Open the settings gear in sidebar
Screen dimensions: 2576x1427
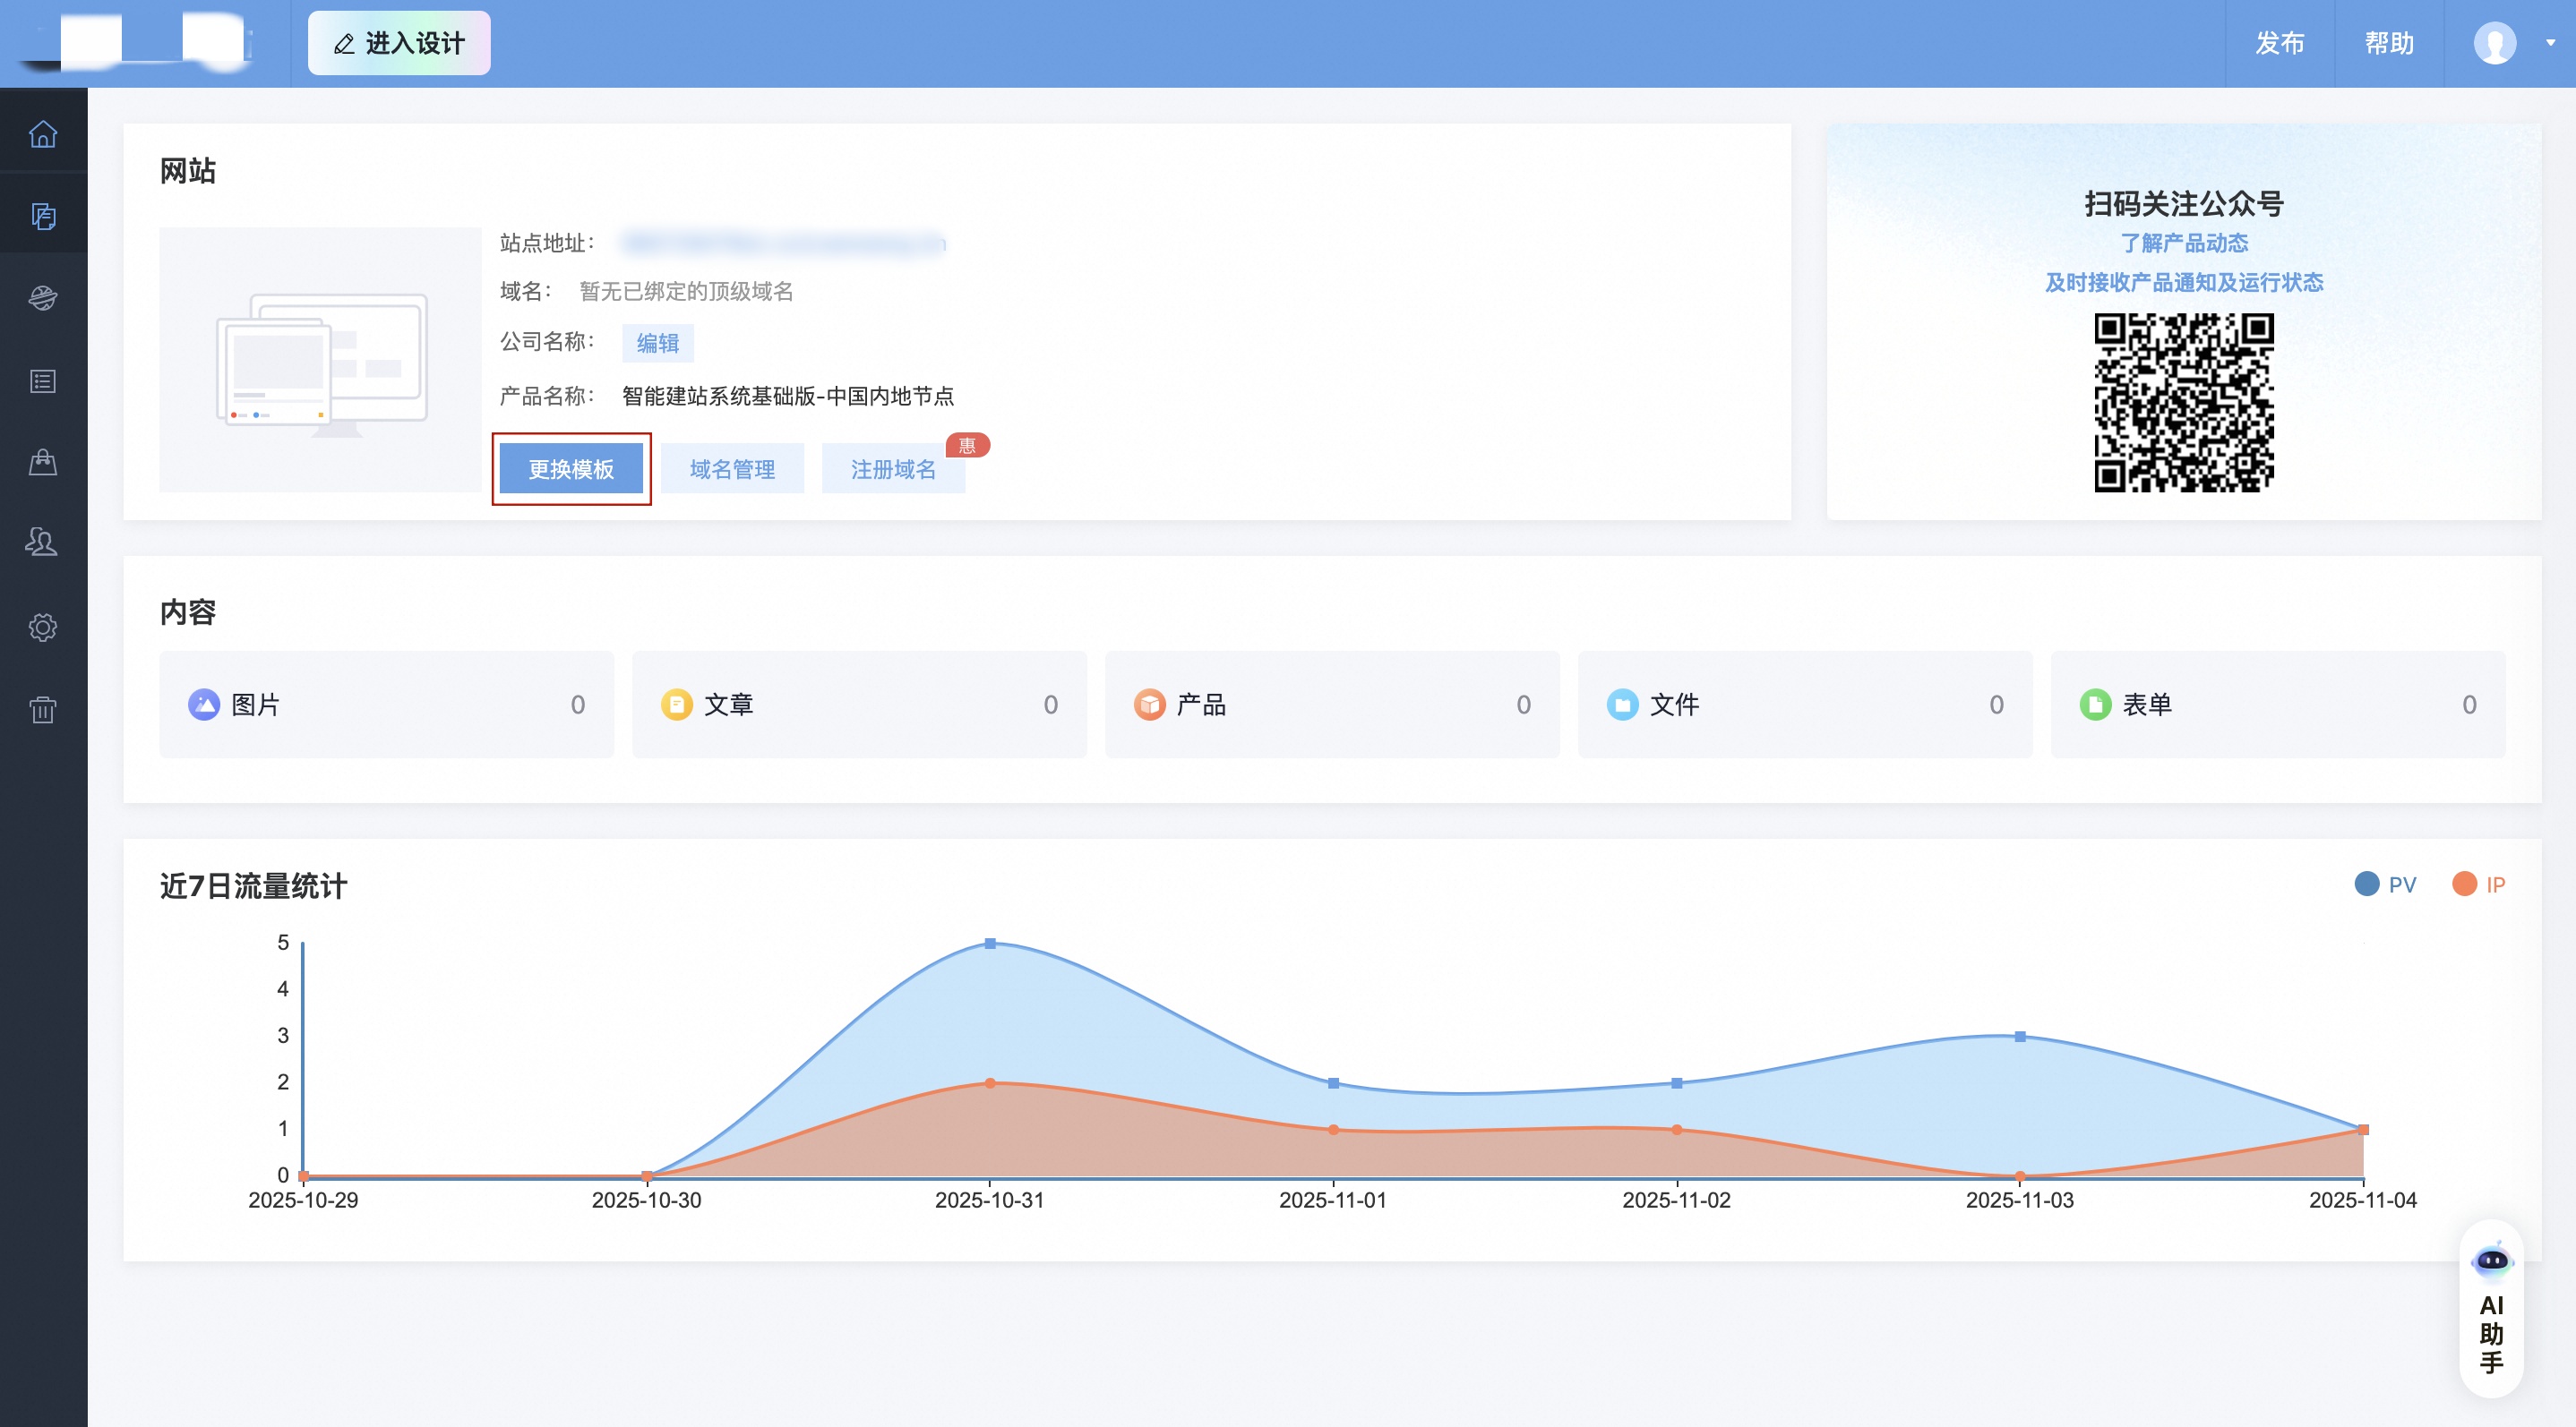[43, 627]
